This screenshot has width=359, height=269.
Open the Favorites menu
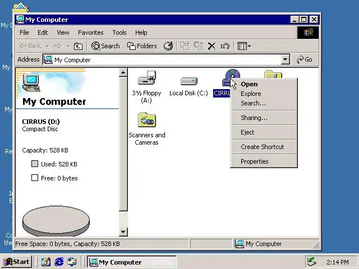tap(91, 33)
